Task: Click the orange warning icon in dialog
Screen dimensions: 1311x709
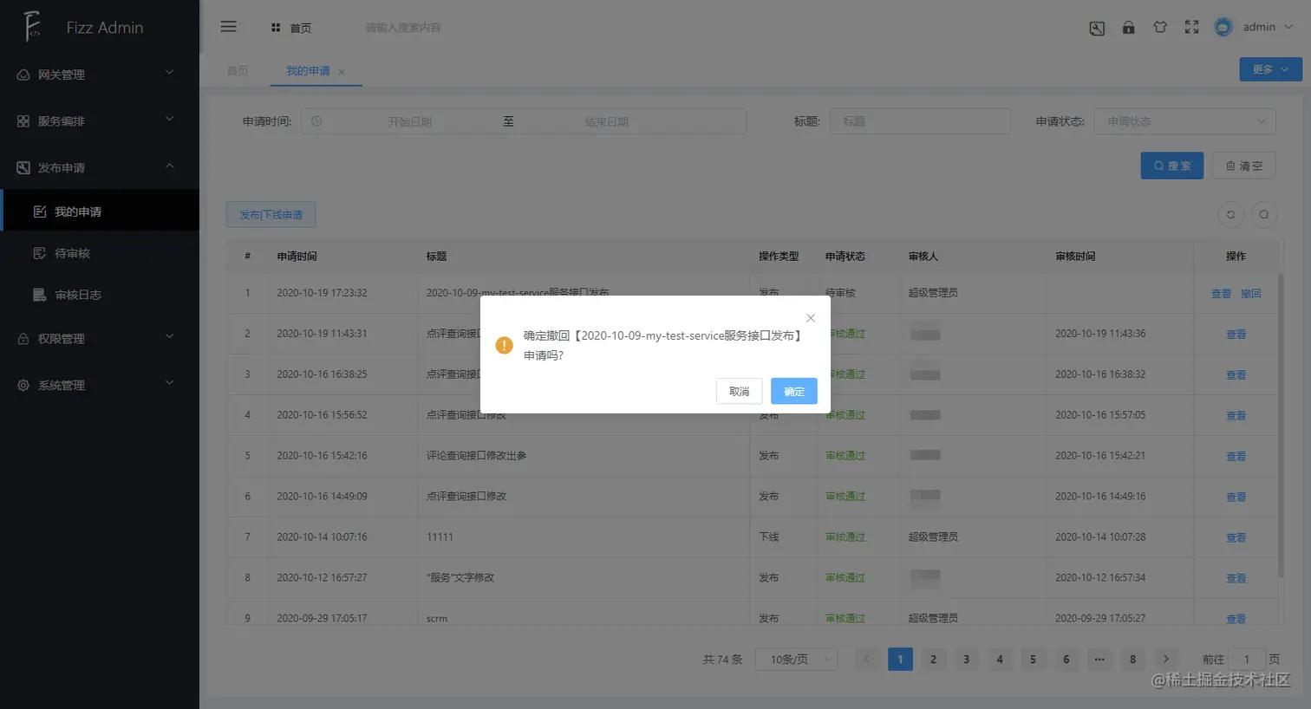Action: point(504,345)
